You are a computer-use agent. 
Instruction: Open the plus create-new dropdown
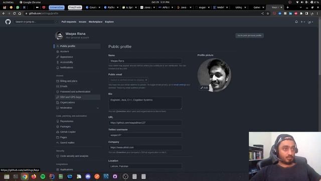[302, 22]
